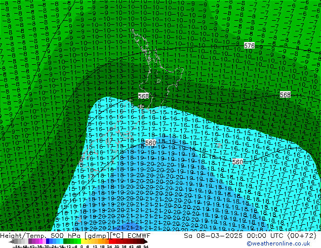Screen dimensions: 321x248
Task: Click the purple swatch in the temperature legend
Action: click(x=30, y=241)
